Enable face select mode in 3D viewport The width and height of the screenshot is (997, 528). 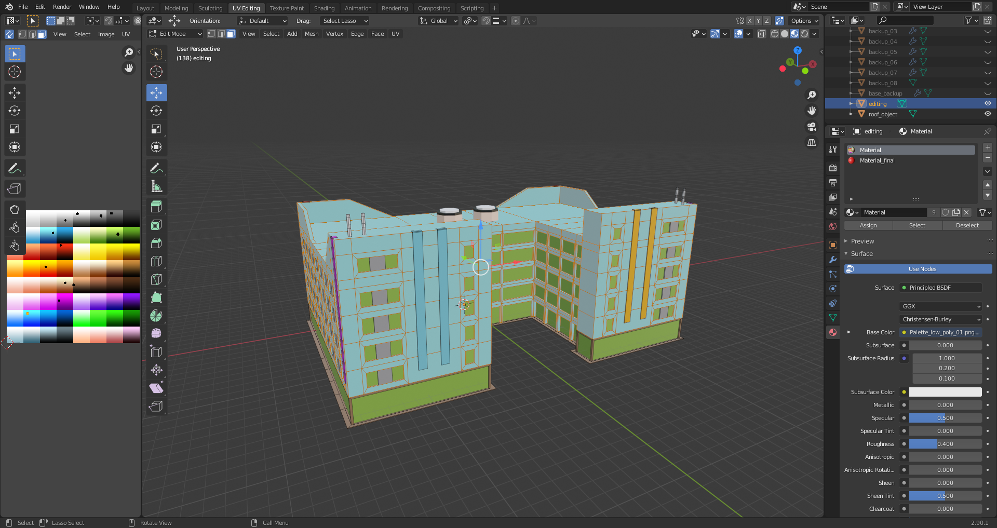pos(231,34)
